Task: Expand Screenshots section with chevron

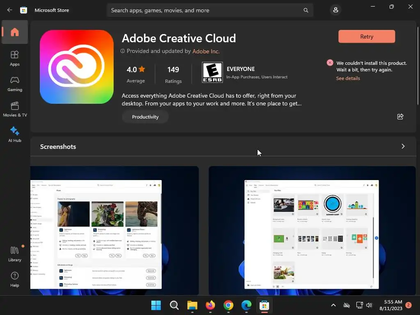Action: pyautogui.click(x=403, y=146)
